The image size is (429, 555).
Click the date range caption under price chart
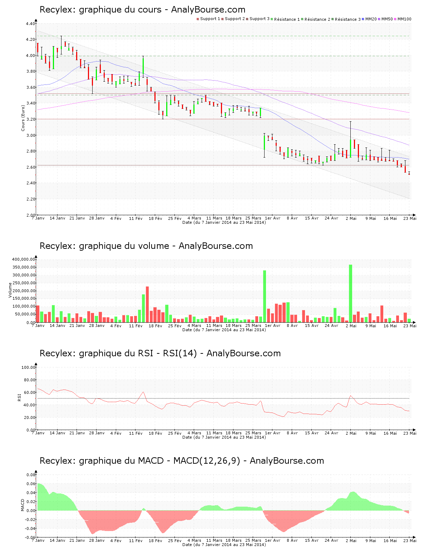pyautogui.click(x=224, y=222)
